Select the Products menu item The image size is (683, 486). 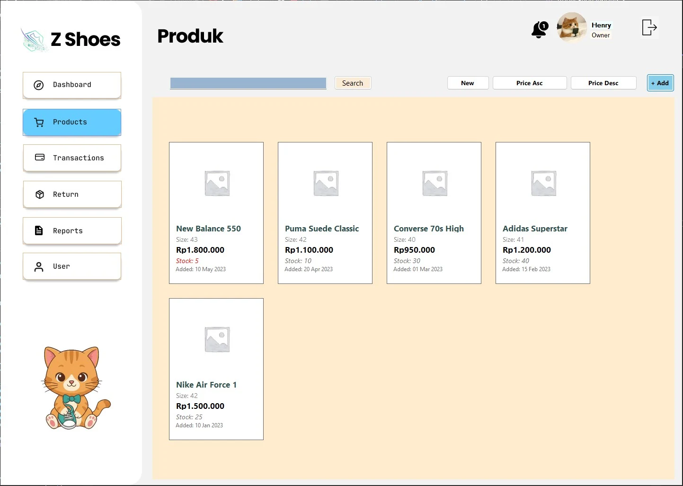(72, 122)
